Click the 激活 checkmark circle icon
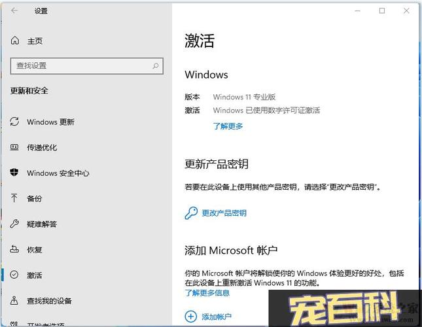 click(14, 275)
